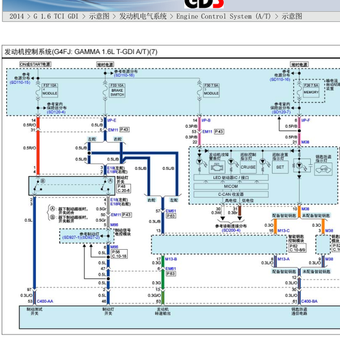The image size is (340, 342).
Task: Click the C-CAN 收发器 block
Action: 231,194
